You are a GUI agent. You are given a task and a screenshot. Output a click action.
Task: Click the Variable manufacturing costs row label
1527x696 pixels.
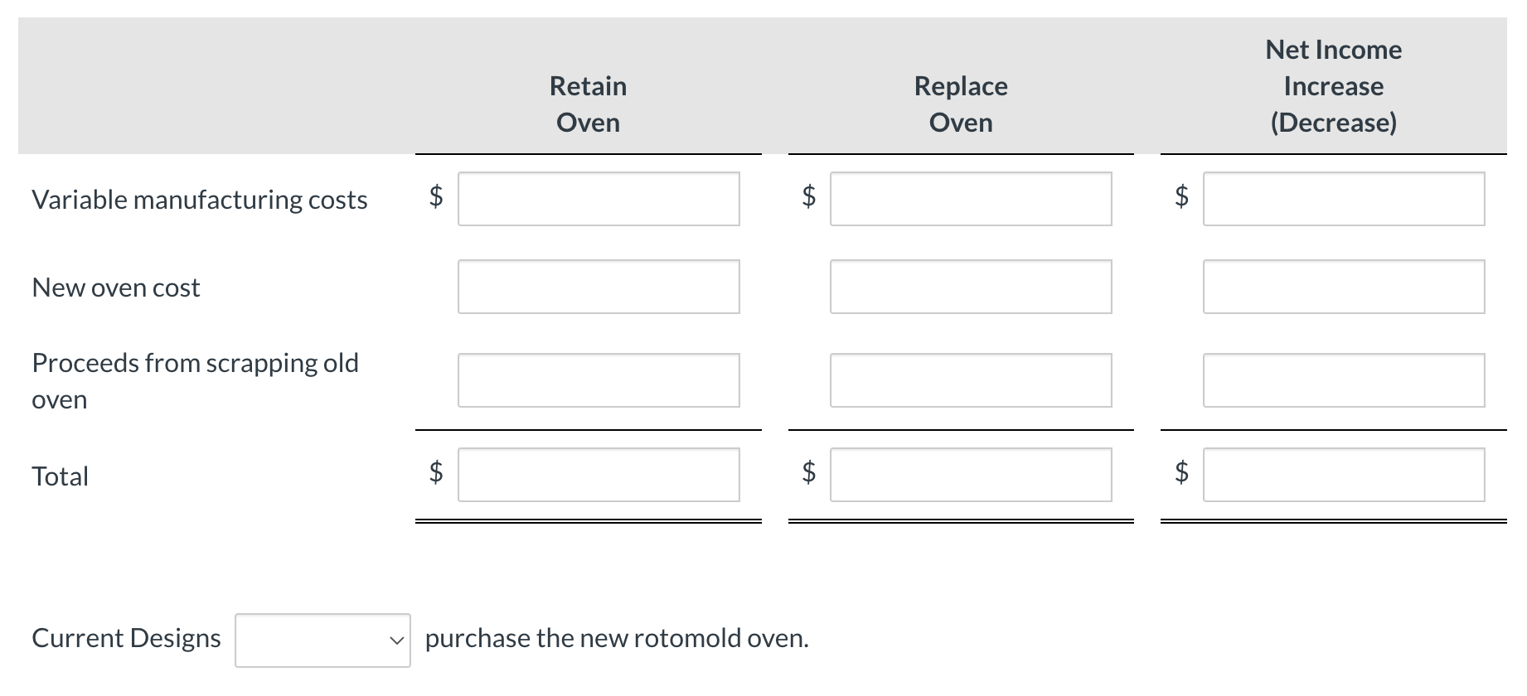coord(200,199)
